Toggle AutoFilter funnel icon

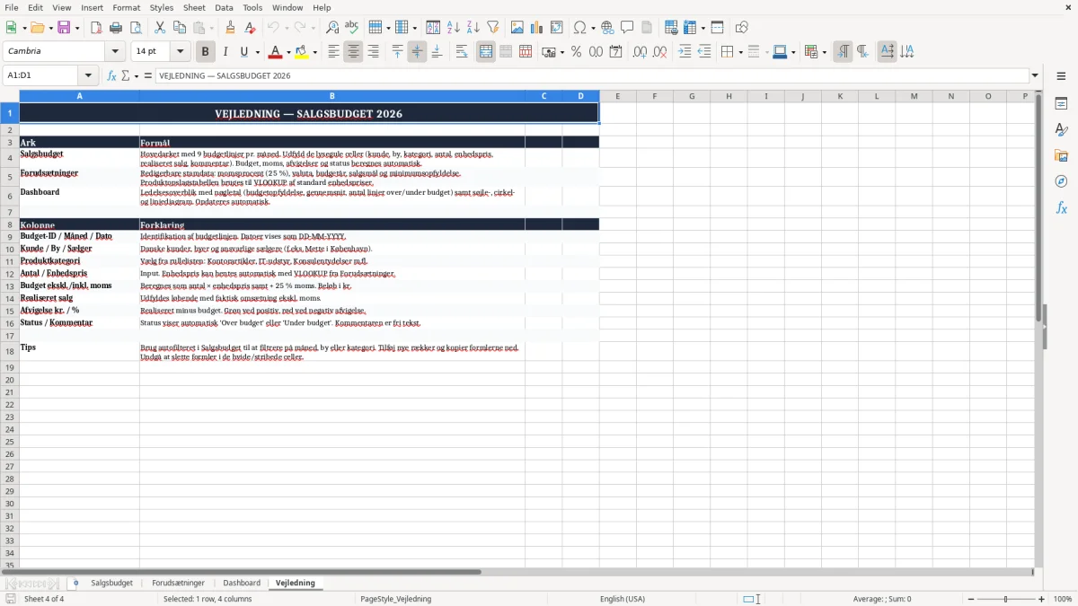tap(492, 28)
